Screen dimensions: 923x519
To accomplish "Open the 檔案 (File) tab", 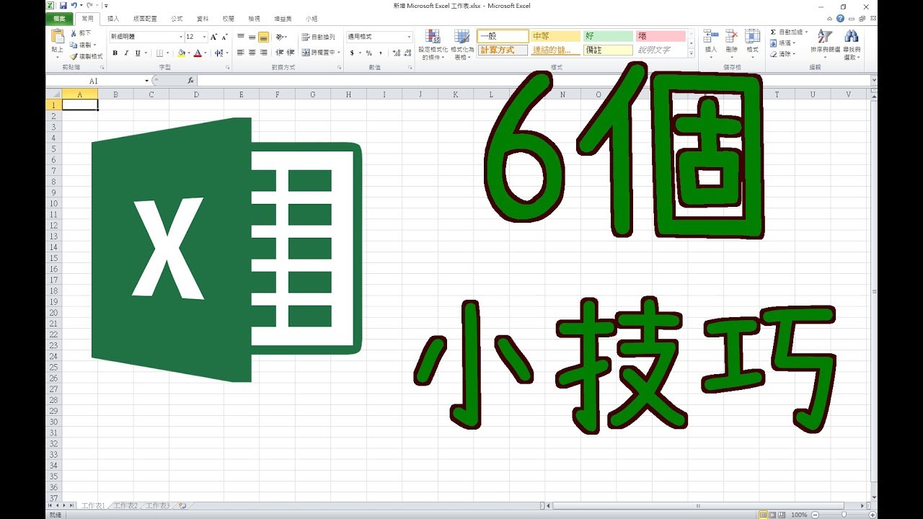I will [59, 19].
